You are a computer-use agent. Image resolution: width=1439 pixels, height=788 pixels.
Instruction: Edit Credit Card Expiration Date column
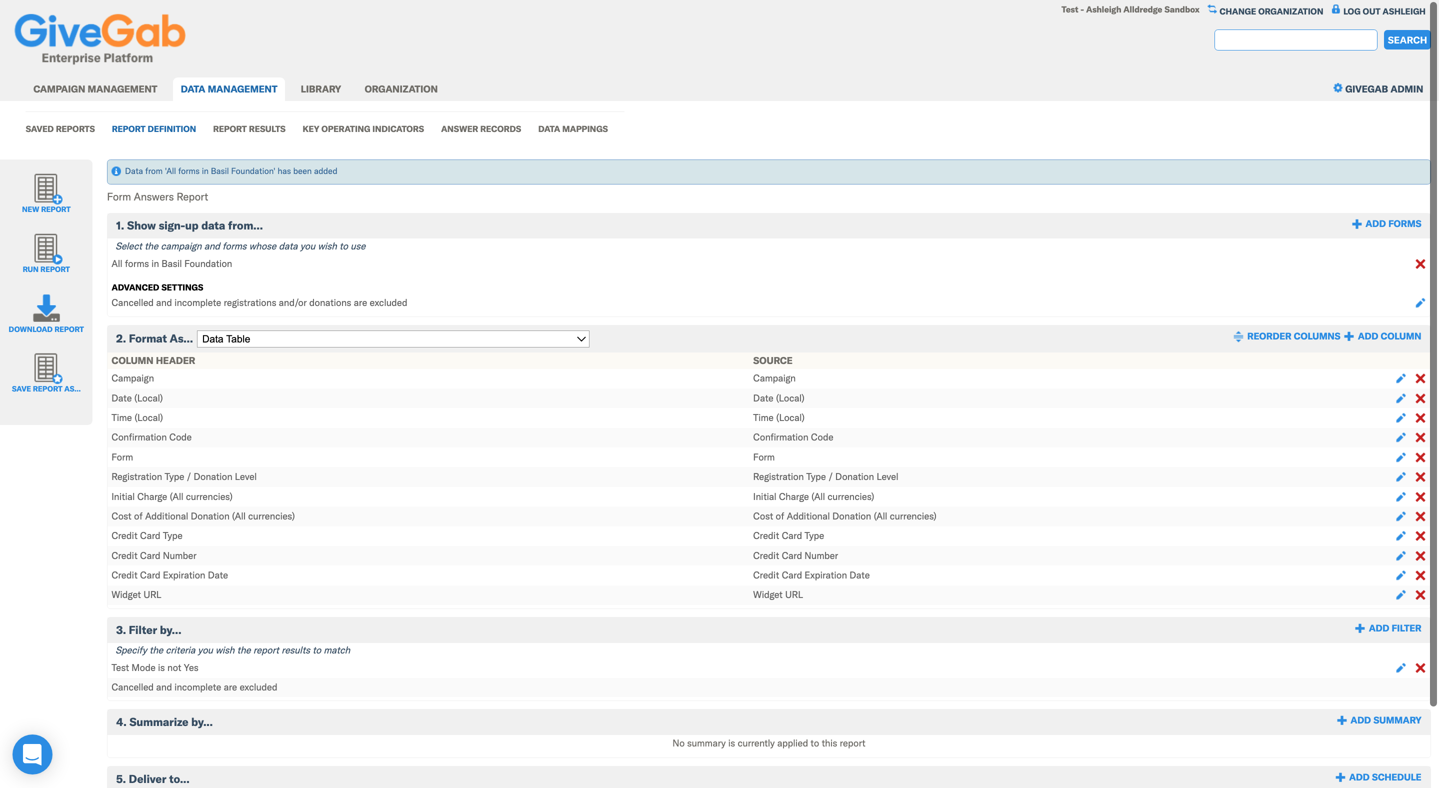click(x=1400, y=576)
